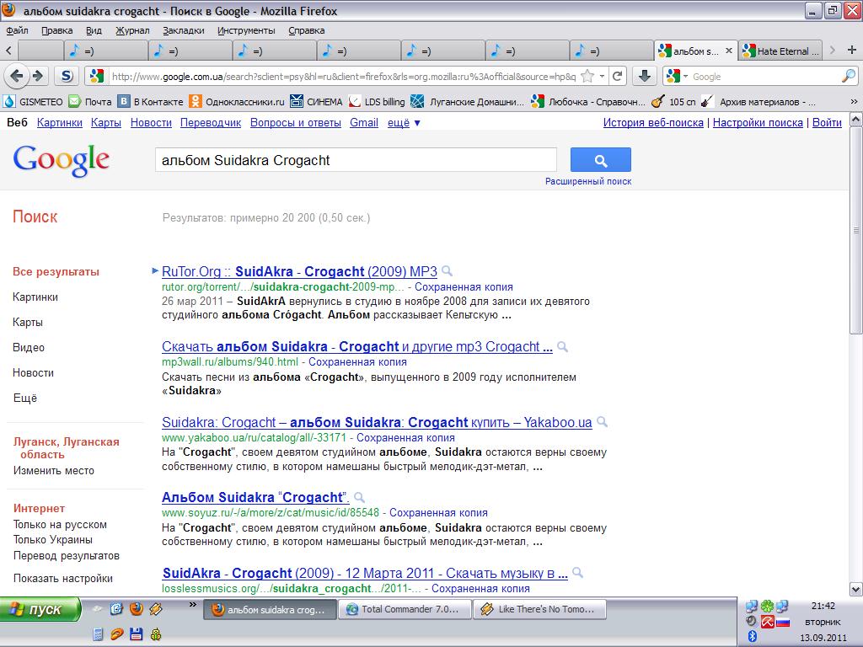Reload the page with the refresh icon
Viewport: 863px width, 647px height.
pos(618,77)
